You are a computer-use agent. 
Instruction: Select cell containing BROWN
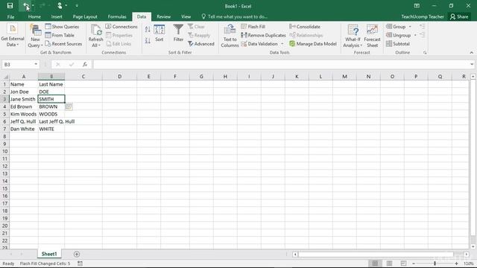[x=51, y=106]
